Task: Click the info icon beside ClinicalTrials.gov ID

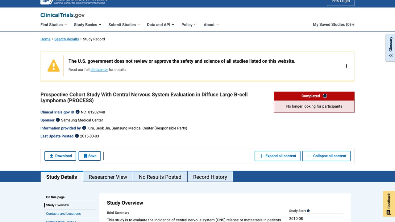Action: click(x=77, y=112)
